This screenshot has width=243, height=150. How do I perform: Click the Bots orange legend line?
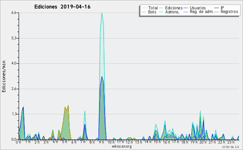click(x=144, y=12)
